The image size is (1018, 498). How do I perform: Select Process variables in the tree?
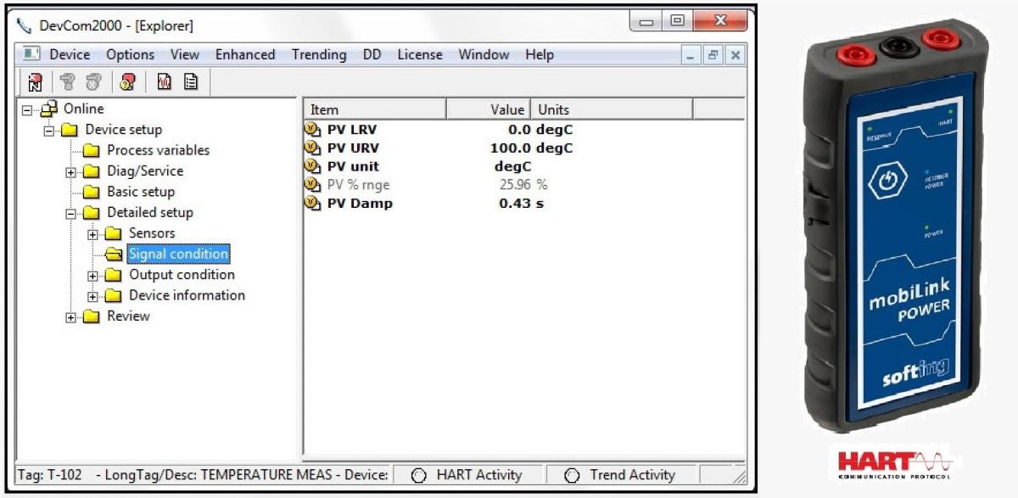tap(158, 150)
